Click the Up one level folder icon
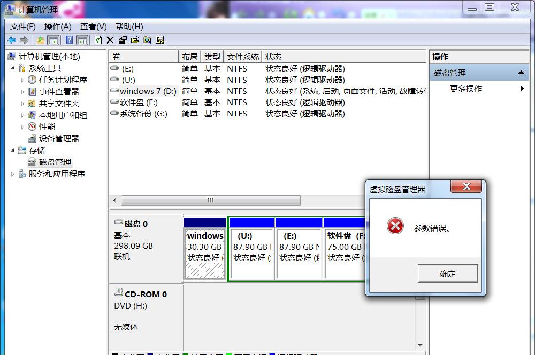 click(41, 41)
